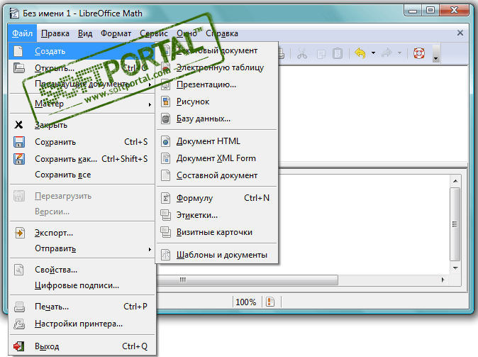Click the printer settings icon
Screen dimensions: 478x357
19,324
